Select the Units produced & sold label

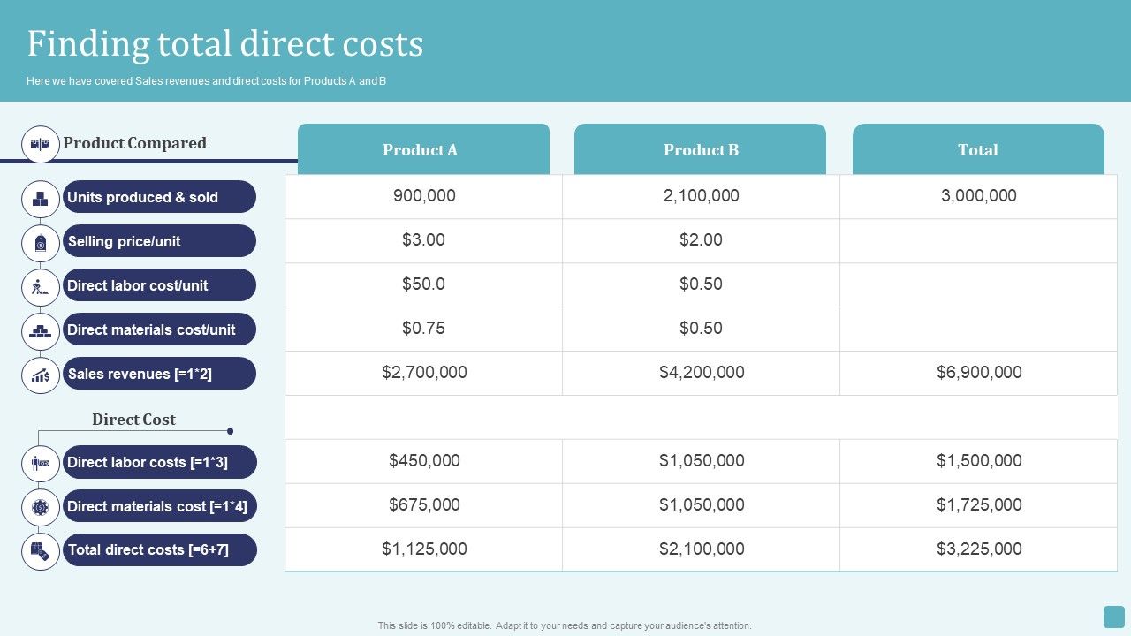(159, 197)
